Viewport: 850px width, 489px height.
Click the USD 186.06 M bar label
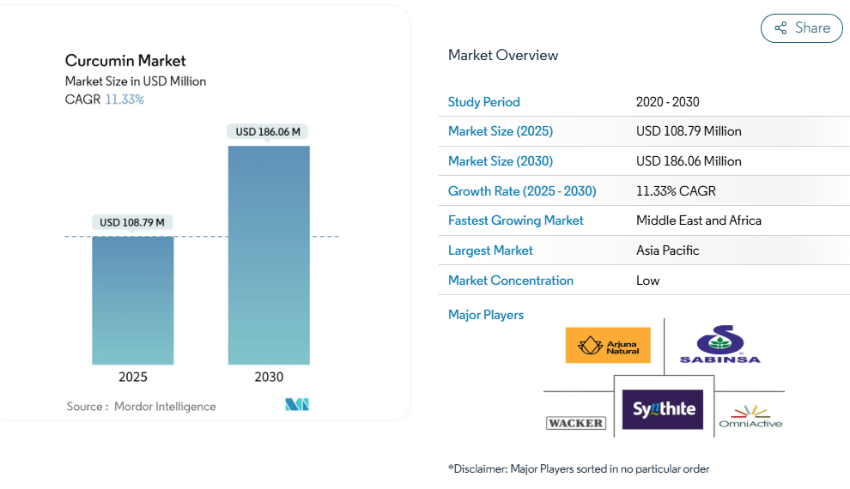point(269,131)
